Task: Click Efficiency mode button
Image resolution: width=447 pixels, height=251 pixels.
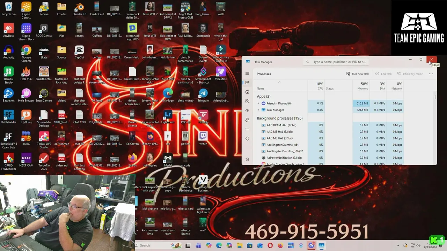Action: coord(410,74)
